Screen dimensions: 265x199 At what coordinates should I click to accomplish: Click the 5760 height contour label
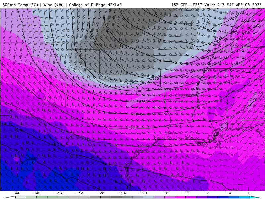coord(138,114)
